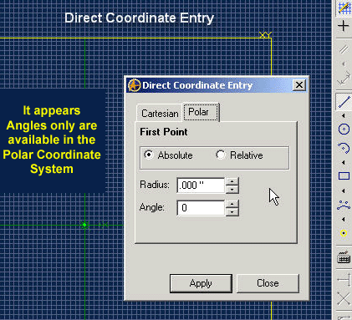The width and height of the screenshot is (352, 320).
Task: Select the plus crosshair point tool
Action: pyautogui.click(x=344, y=26)
